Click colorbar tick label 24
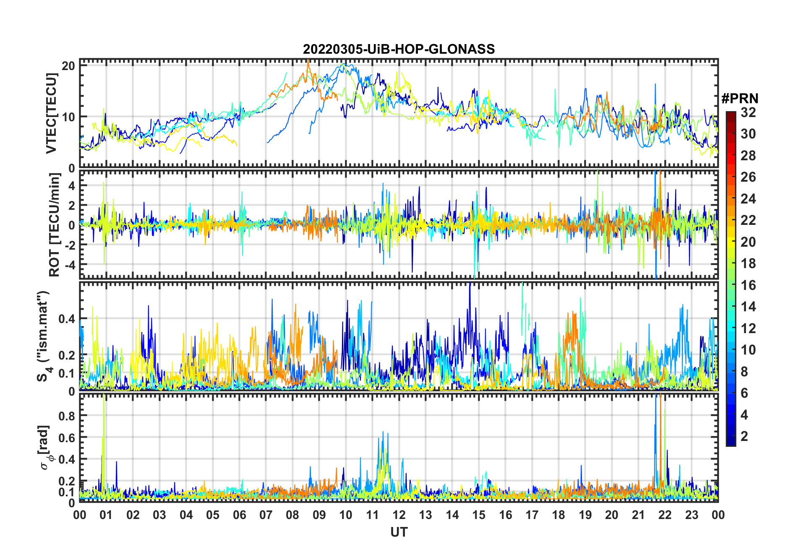Image resolution: width=798 pixels, height=558 pixels. click(x=748, y=199)
